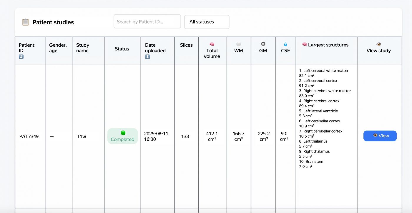Screen dimensions: 412x213
Task: Click the Status column header
Action: pyautogui.click(x=122, y=49)
